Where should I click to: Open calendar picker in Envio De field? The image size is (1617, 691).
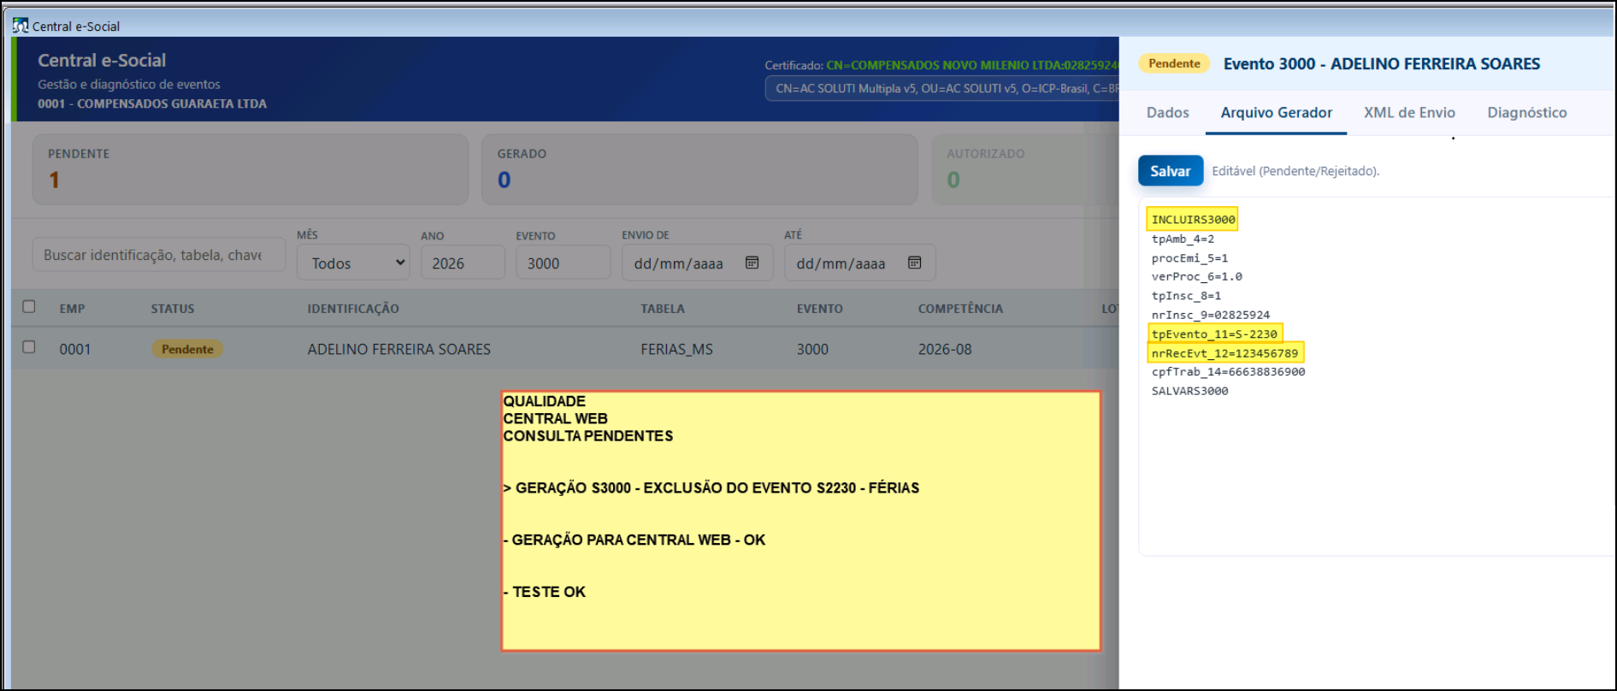[x=752, y=263]
